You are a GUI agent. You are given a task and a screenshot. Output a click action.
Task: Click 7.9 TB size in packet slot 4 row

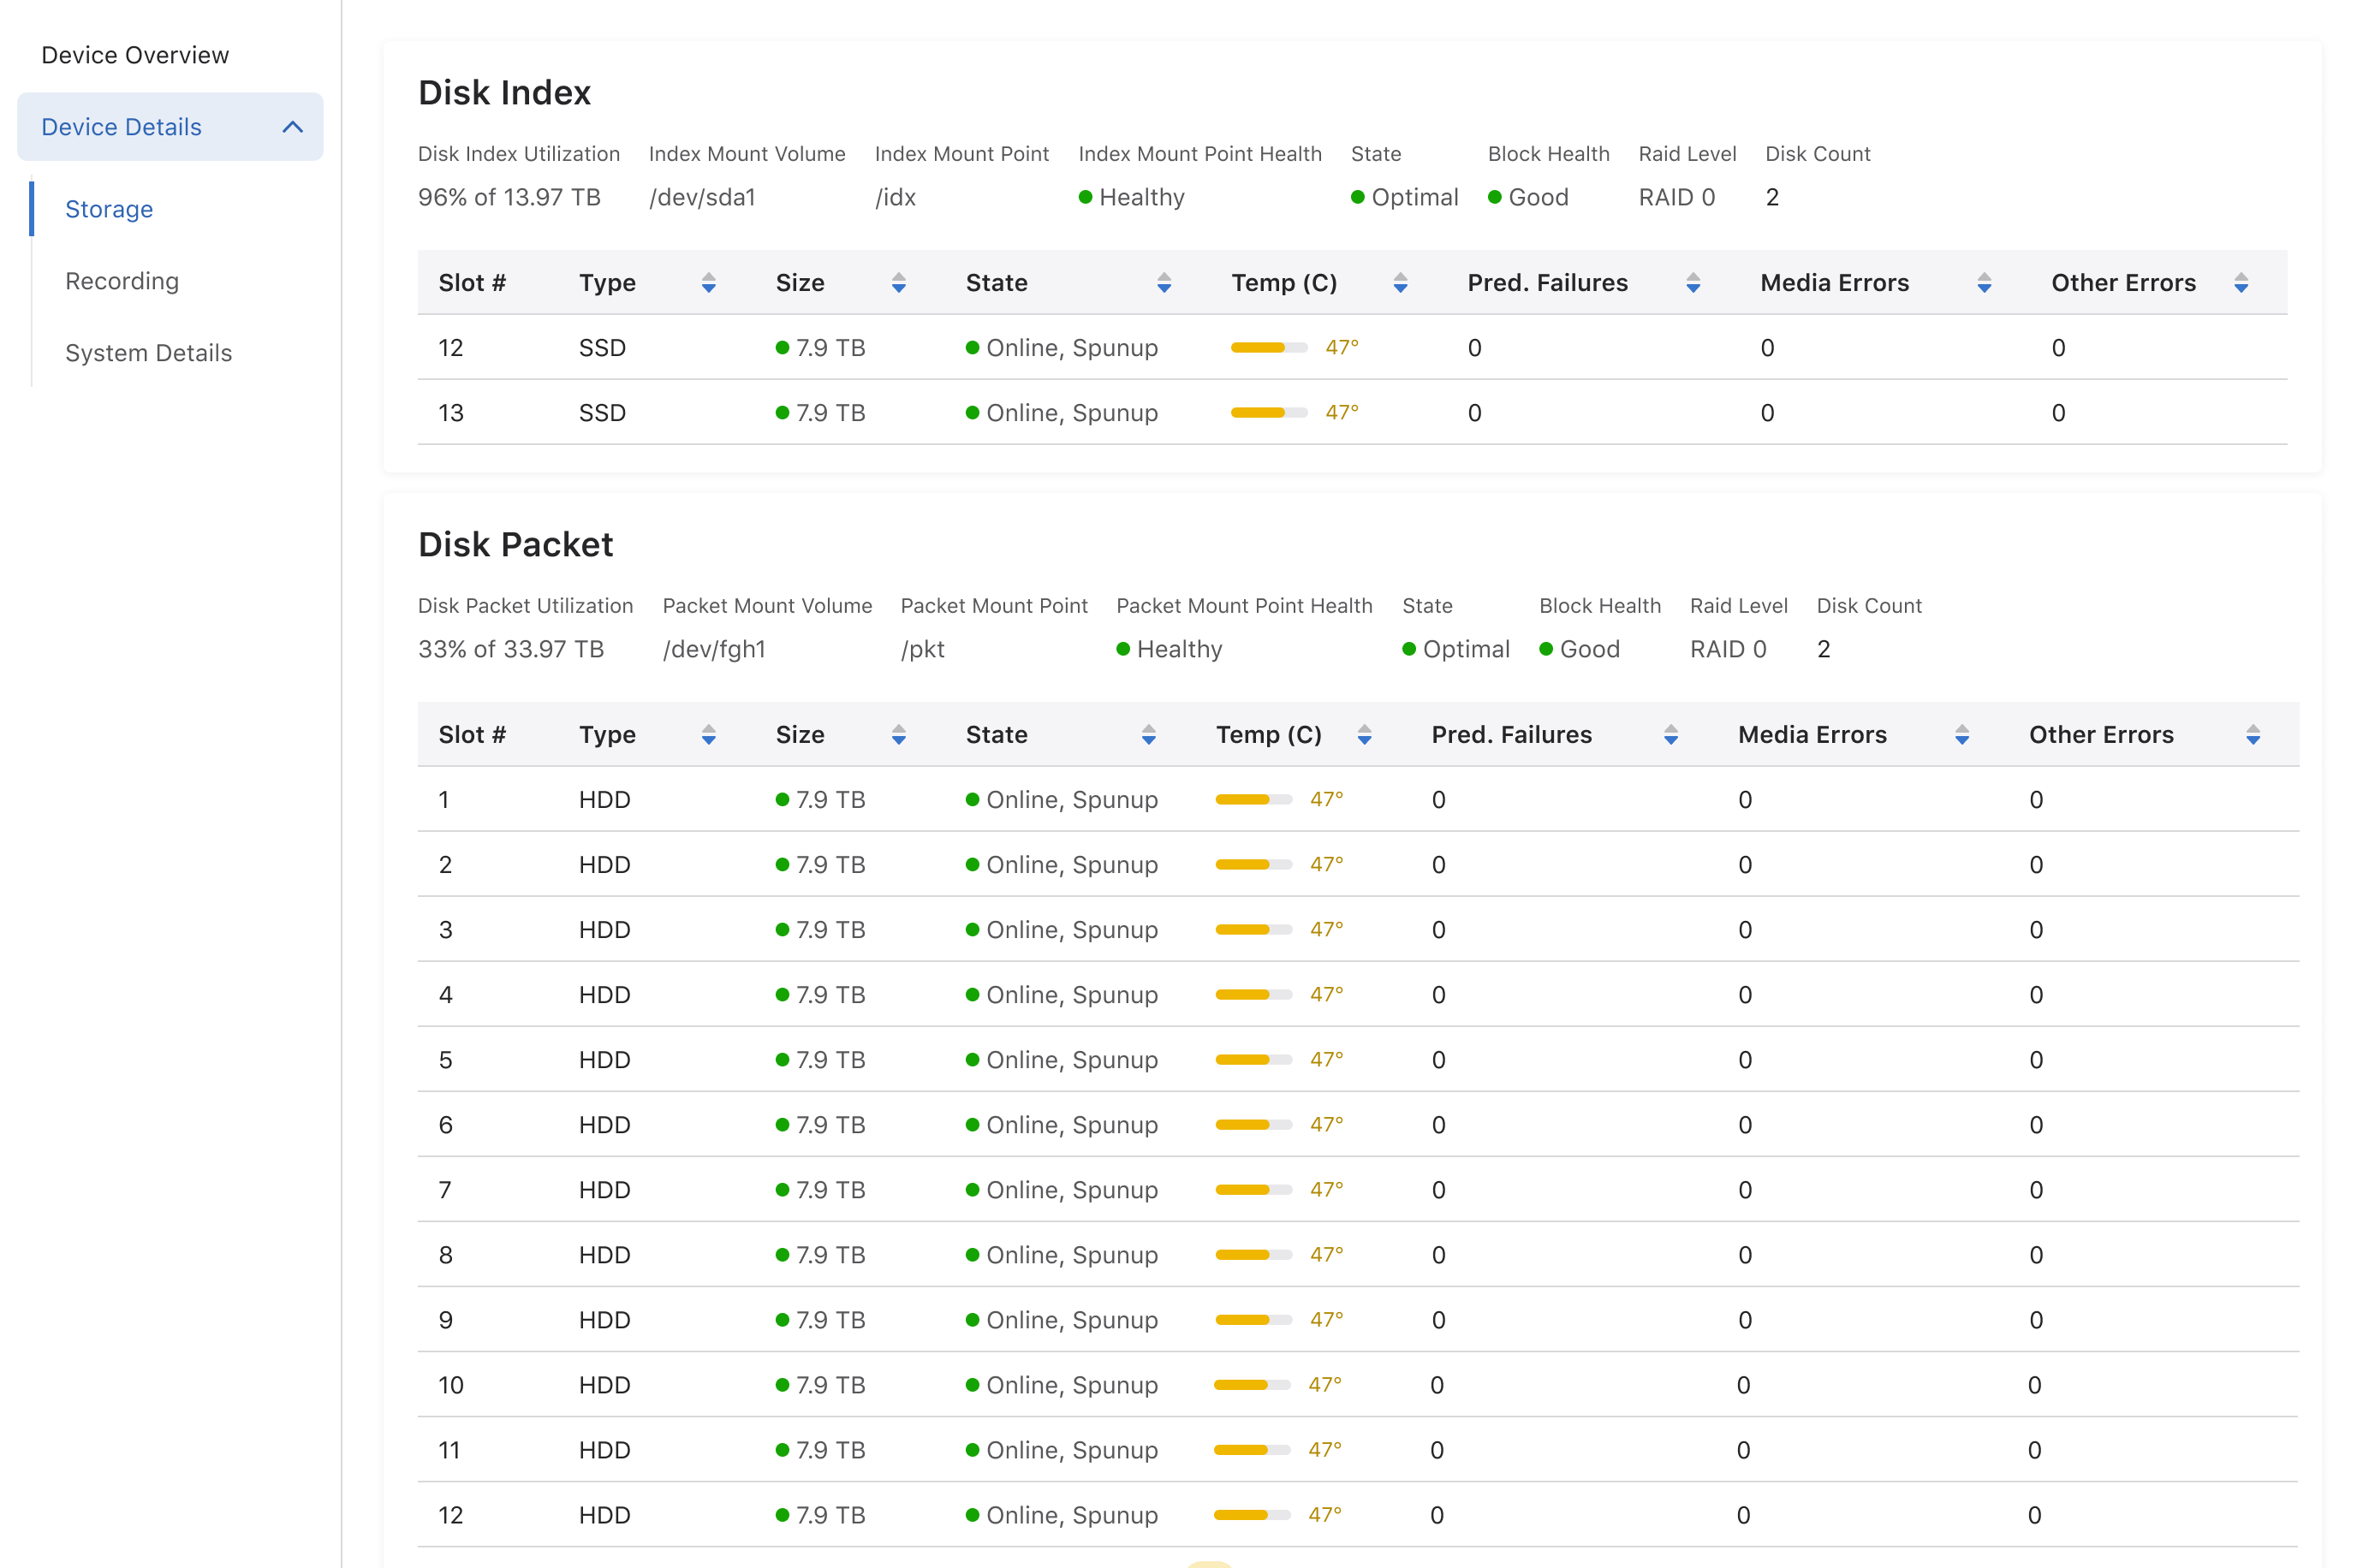[x=820, y=995]
